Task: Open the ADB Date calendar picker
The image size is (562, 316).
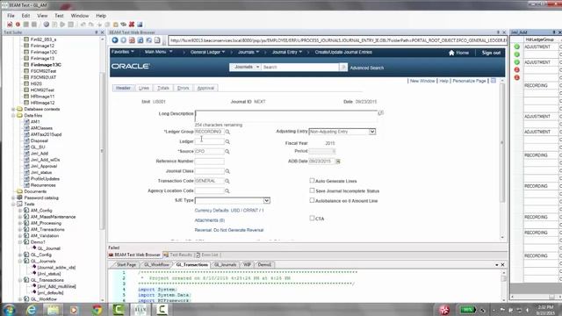Action: tap(338, 162)
